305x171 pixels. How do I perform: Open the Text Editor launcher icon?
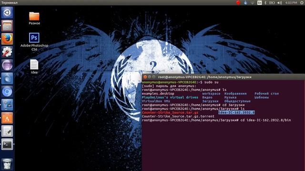pos(7,131)
